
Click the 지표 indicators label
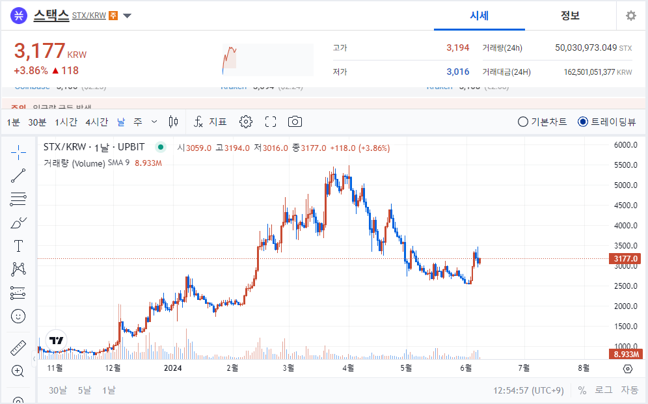click(x=218, y=122)
